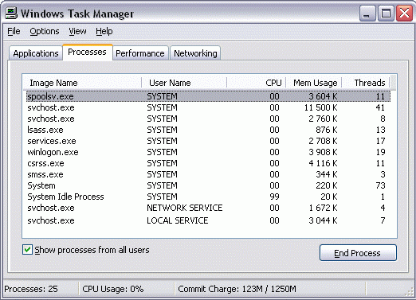Select the System process with 73 threads
Screen dimensions: 416x300
pyautogui.click(x=208, y=185)
